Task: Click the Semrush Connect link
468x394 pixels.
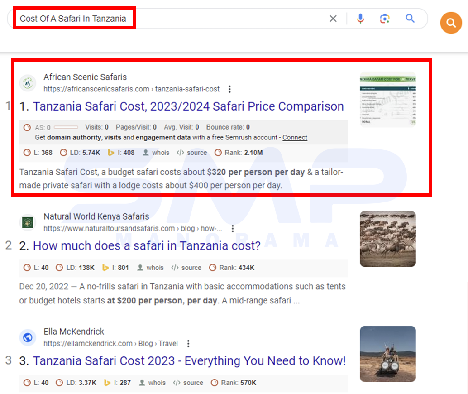Action: [x=295, y=137]
